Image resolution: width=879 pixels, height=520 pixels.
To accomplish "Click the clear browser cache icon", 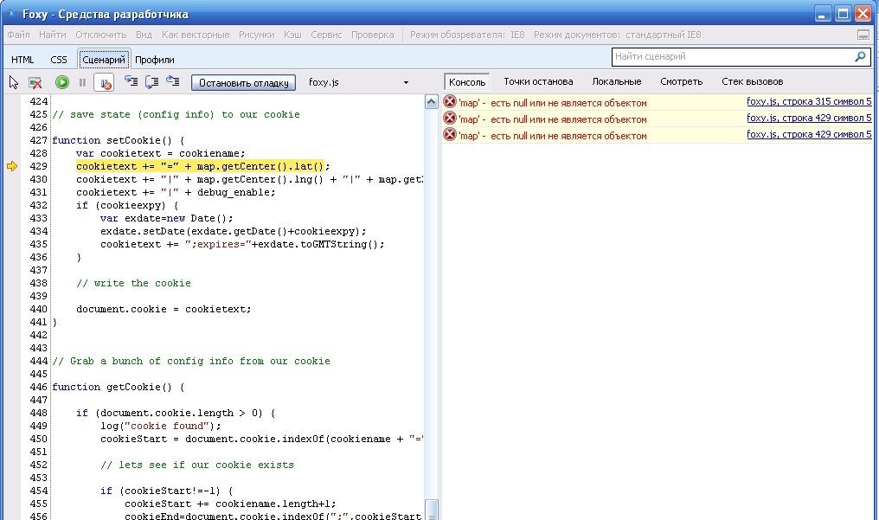I will click(x=35, y=82).
